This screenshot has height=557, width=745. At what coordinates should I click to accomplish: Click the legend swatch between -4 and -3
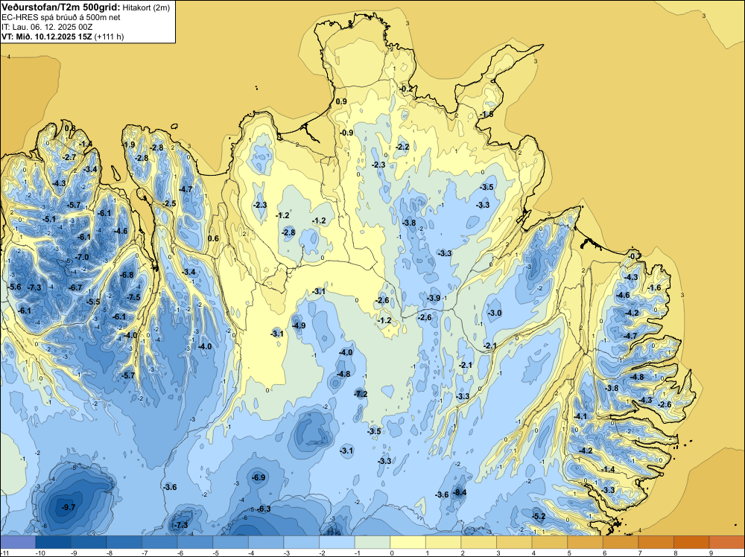tap(266, 542)
